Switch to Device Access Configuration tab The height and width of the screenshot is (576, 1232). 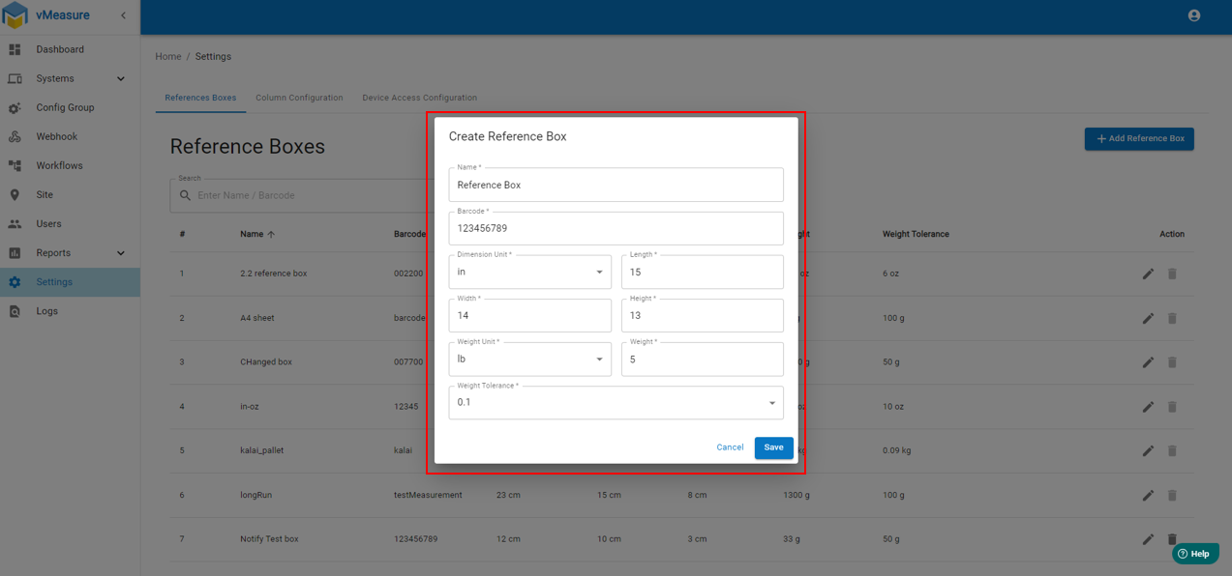coord(419,98)
